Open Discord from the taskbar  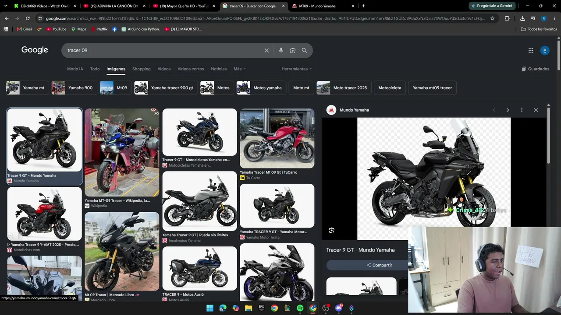pyautogui.click(x=338, y=308)
